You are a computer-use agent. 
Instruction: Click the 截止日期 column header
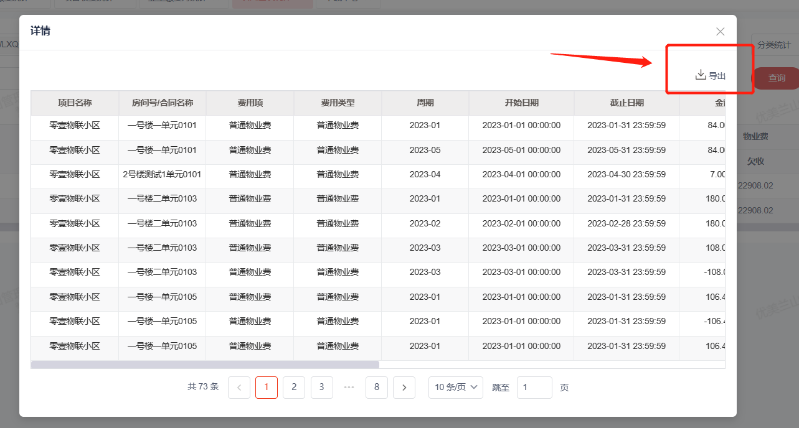pyautogui.click(x=627, y=103)
